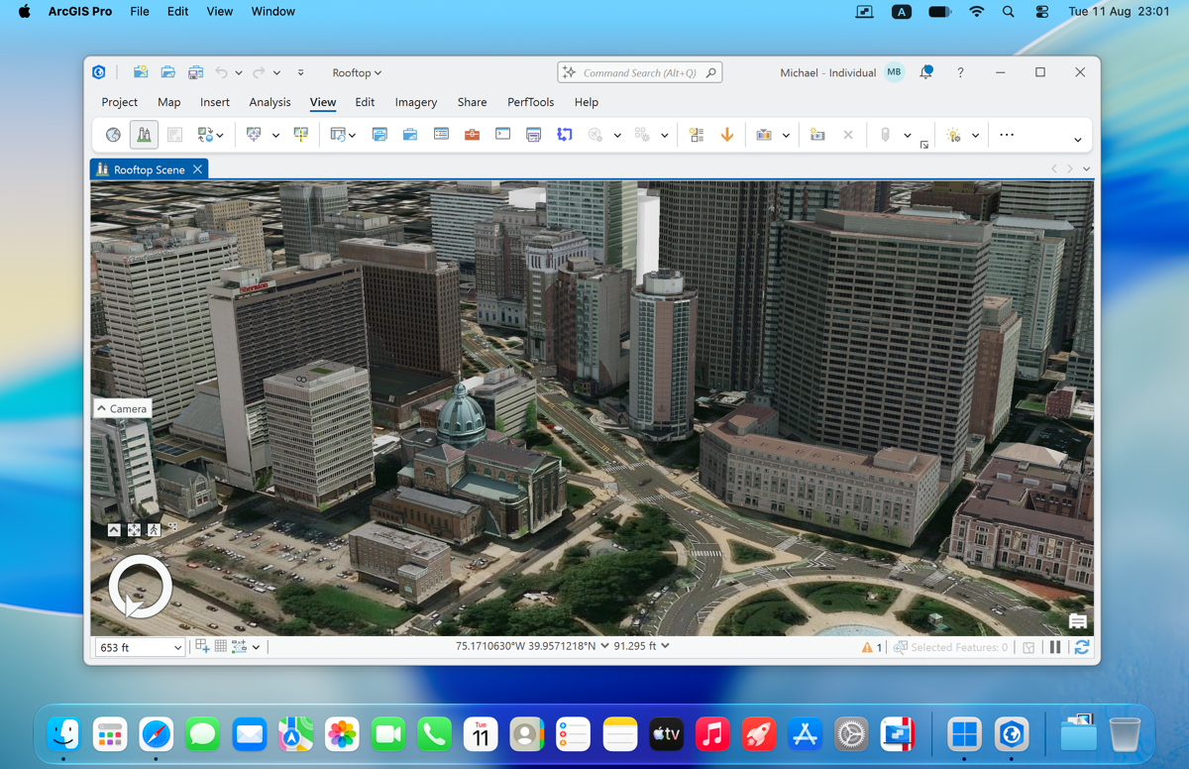This screenshot has height=769, width=1189.
Task: Click the navigator rotate compass wheel
Action: point(141,587)
